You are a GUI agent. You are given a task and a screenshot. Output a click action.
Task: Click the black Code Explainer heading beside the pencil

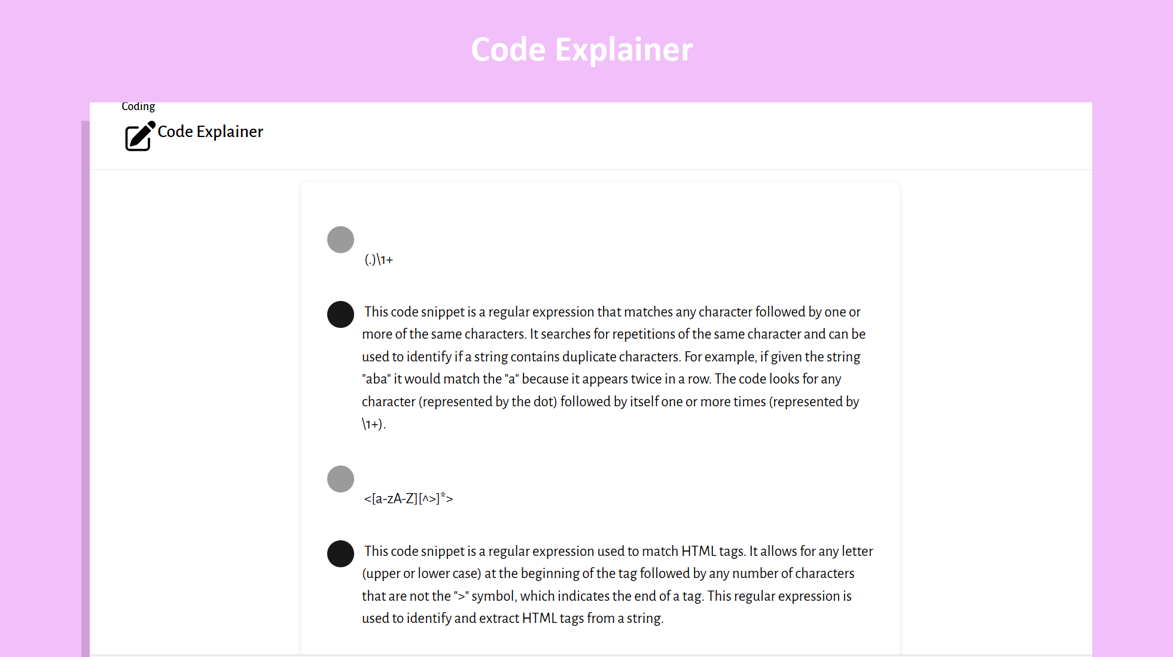(210, 132)
